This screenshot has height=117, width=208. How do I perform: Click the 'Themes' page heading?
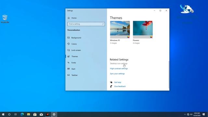[116, 18]
